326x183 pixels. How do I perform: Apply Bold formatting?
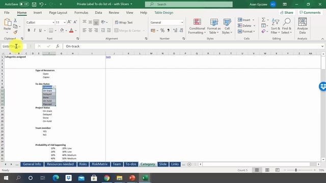coord(29,30)
